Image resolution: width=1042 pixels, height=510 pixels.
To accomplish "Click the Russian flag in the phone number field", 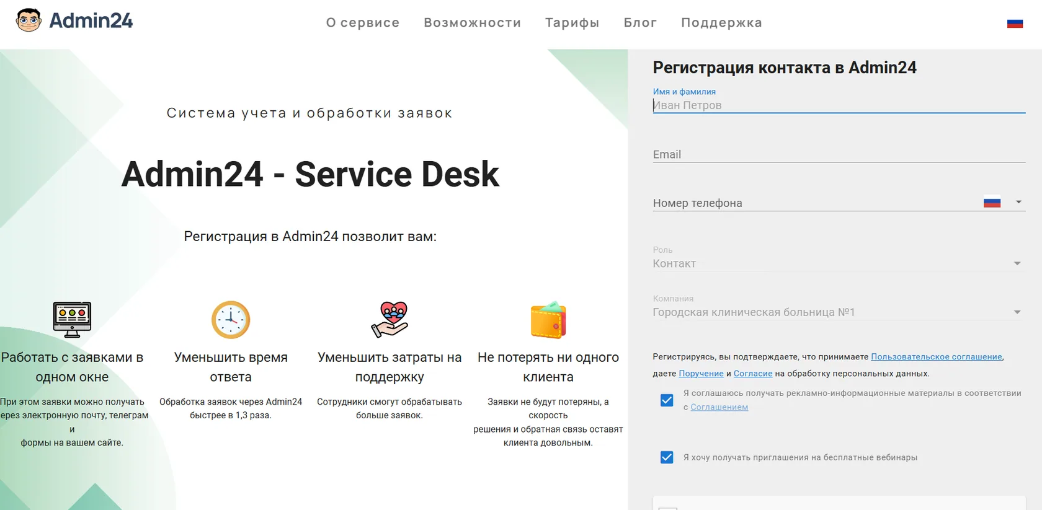I will (992, 202).
